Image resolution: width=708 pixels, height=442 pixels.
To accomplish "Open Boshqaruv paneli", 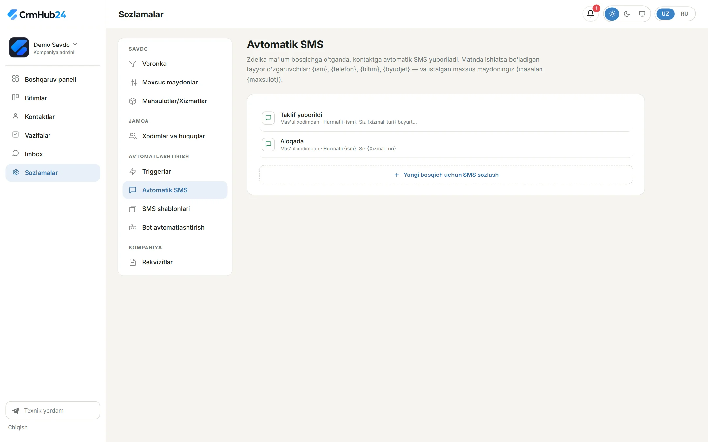I will tap(53, 79).
